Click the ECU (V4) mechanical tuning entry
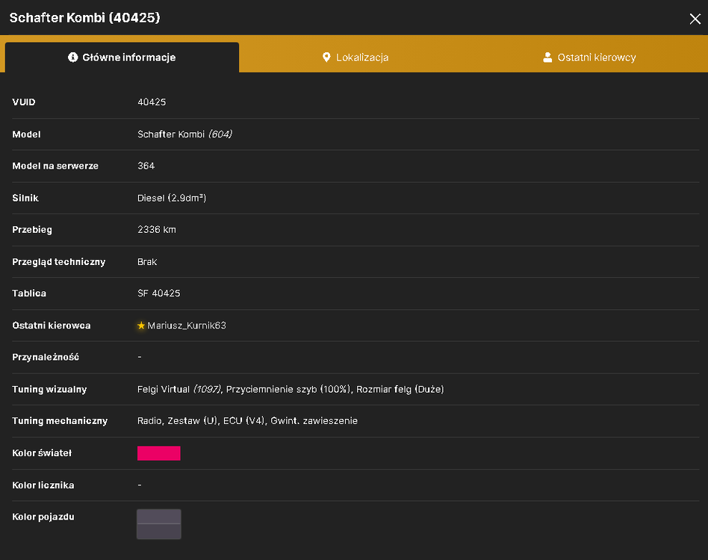708x560 pixels. tap(244, 421)
